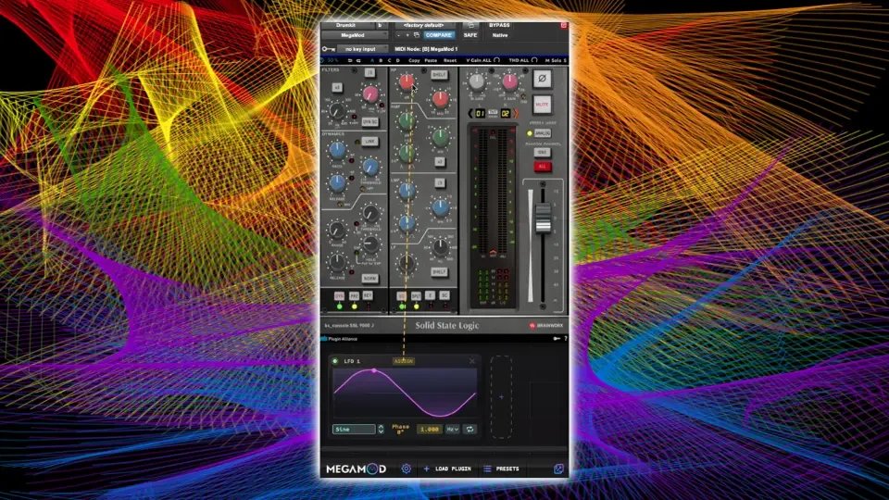Toggle the gate NORM button
Screen dimensions: 889x500
point(369,279)
